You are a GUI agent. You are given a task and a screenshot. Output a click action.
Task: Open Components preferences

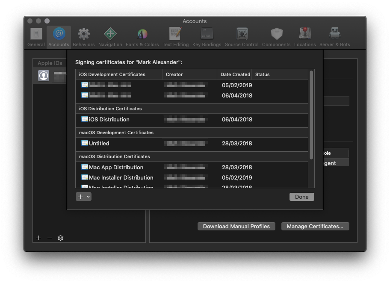(276, 37)
